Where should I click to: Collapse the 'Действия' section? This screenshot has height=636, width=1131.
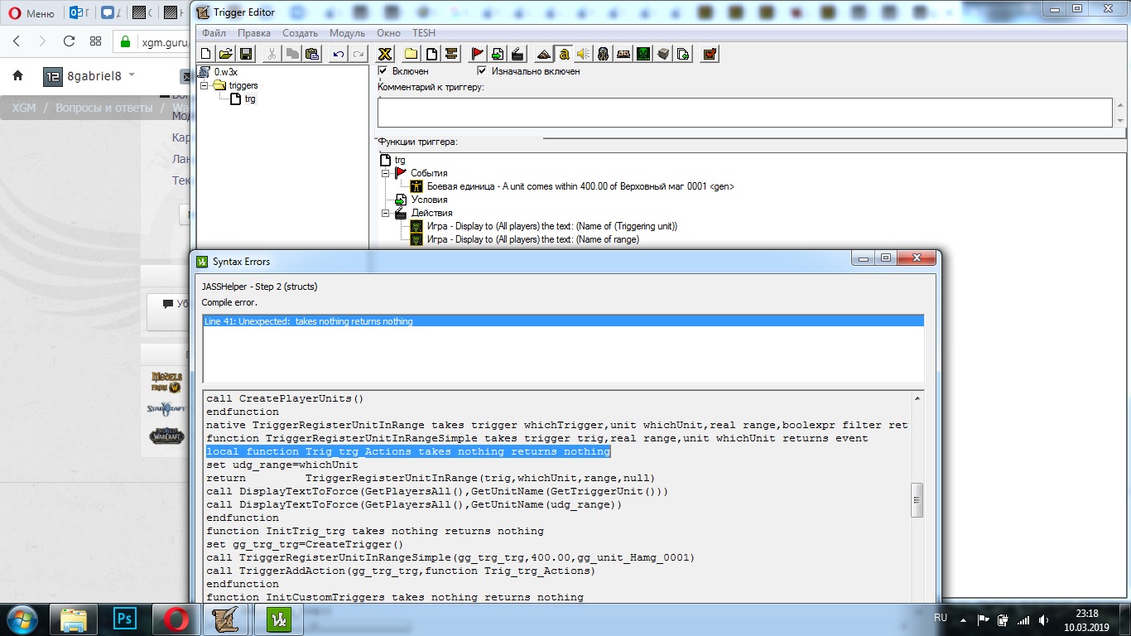386,213
